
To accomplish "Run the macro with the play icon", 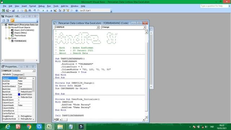I will click(x=43, y=10).
